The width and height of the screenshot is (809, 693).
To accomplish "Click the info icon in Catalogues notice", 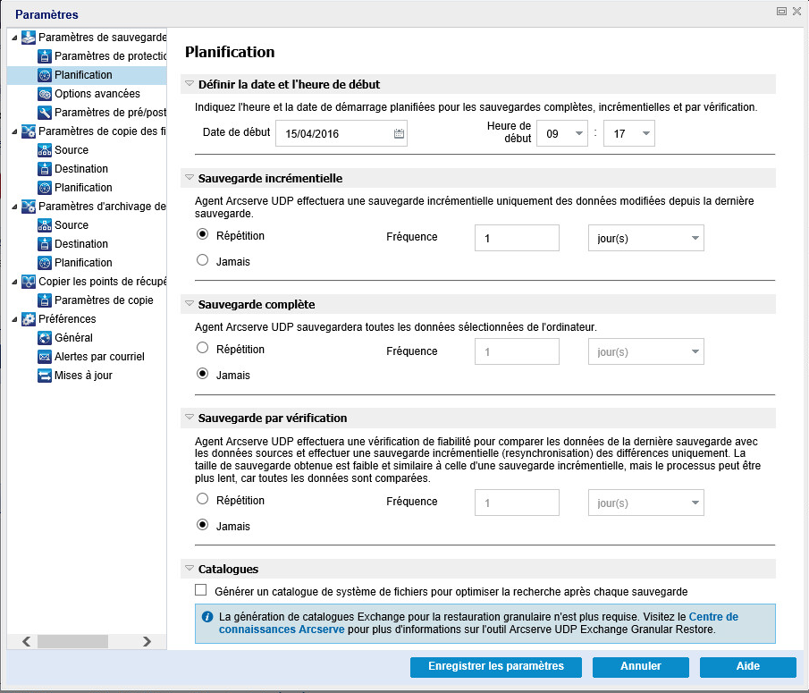I will pyautogui.click(x=207, y=617).
